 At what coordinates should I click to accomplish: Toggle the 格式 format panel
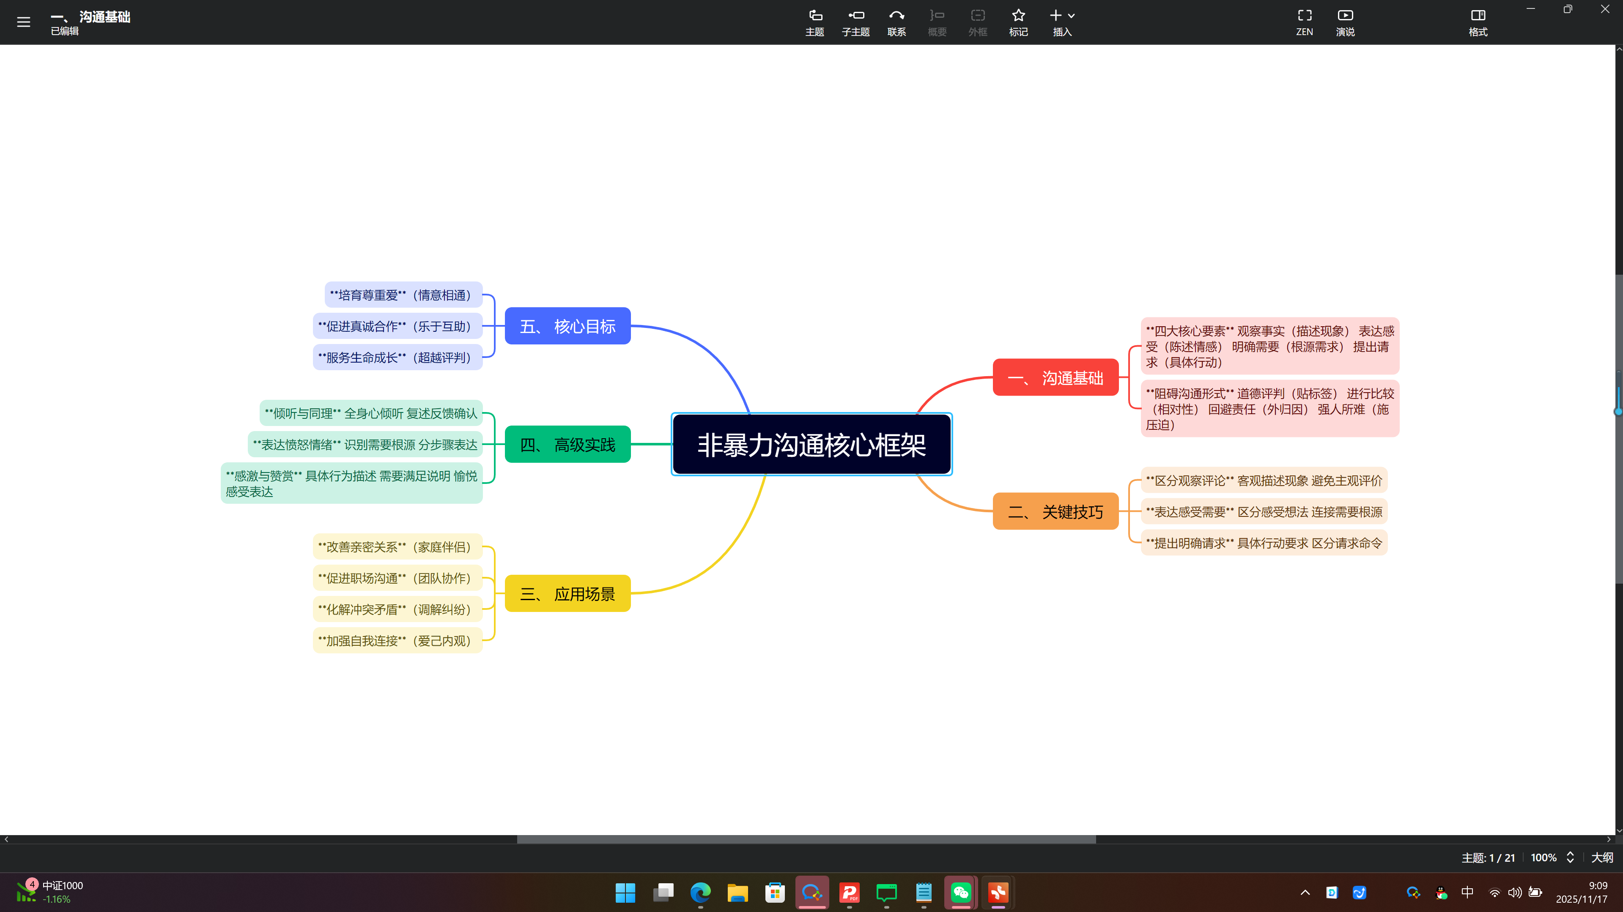click(x=1478, y=22)
